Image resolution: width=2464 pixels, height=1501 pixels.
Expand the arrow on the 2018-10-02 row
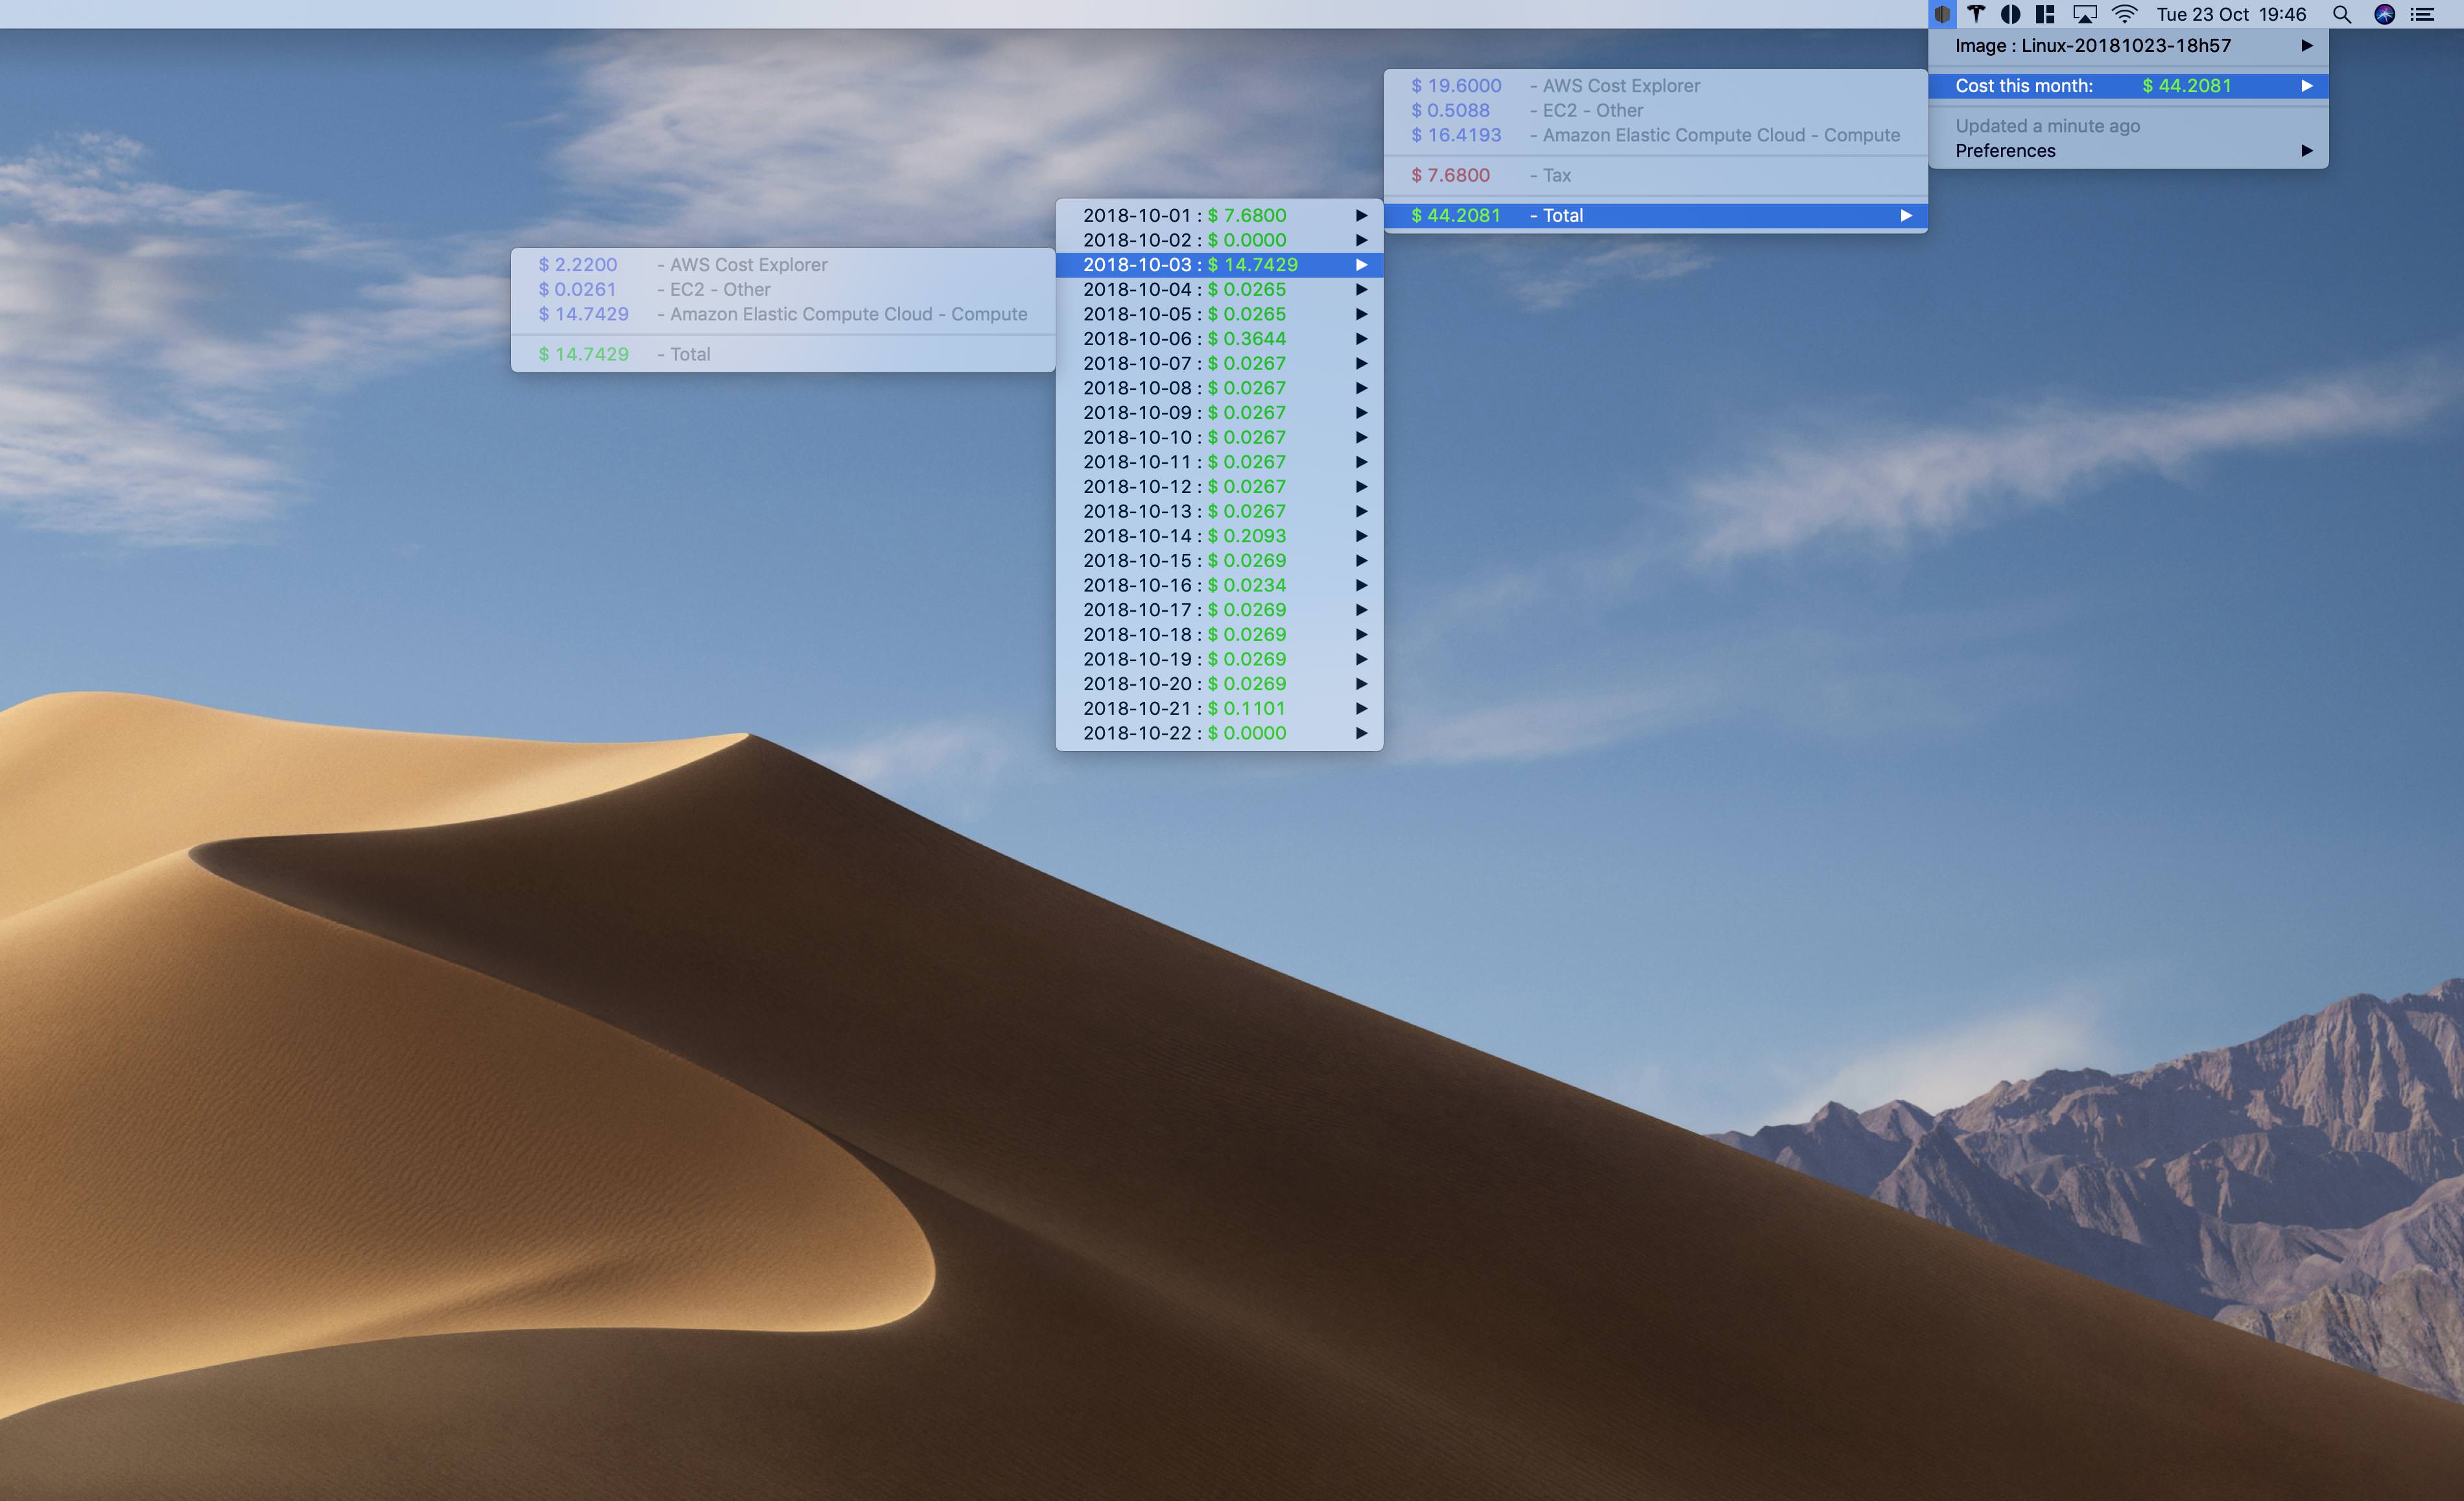pyautogui.click(x=1361, y=240)
